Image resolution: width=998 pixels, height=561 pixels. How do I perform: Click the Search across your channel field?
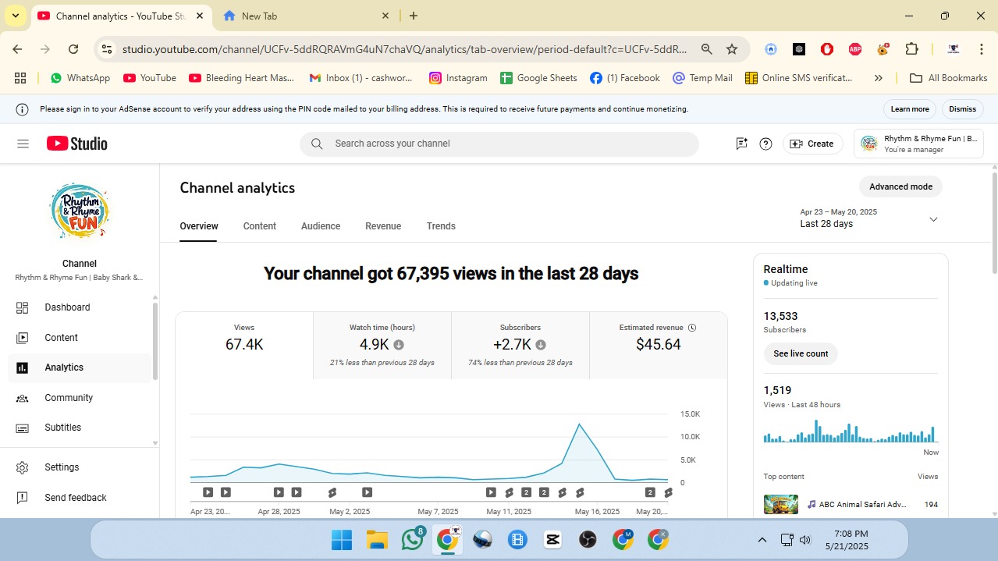tap(499, 144)
